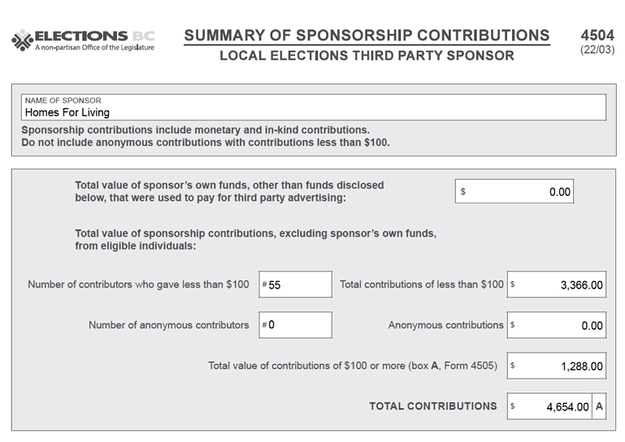625x442 pixels.
Task: Click the total contributions under $100 amount box
Action: 557,285
